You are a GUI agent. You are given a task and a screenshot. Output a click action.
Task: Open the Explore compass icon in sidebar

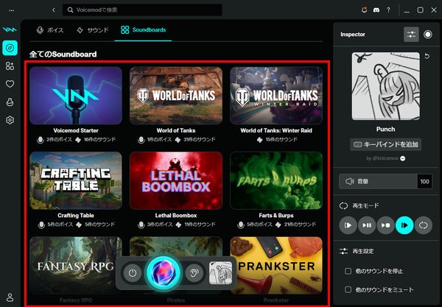(10, 48)
